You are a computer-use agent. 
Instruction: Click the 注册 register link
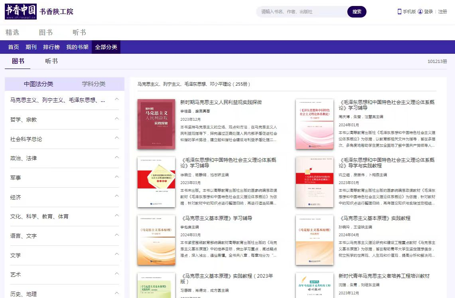443,12
